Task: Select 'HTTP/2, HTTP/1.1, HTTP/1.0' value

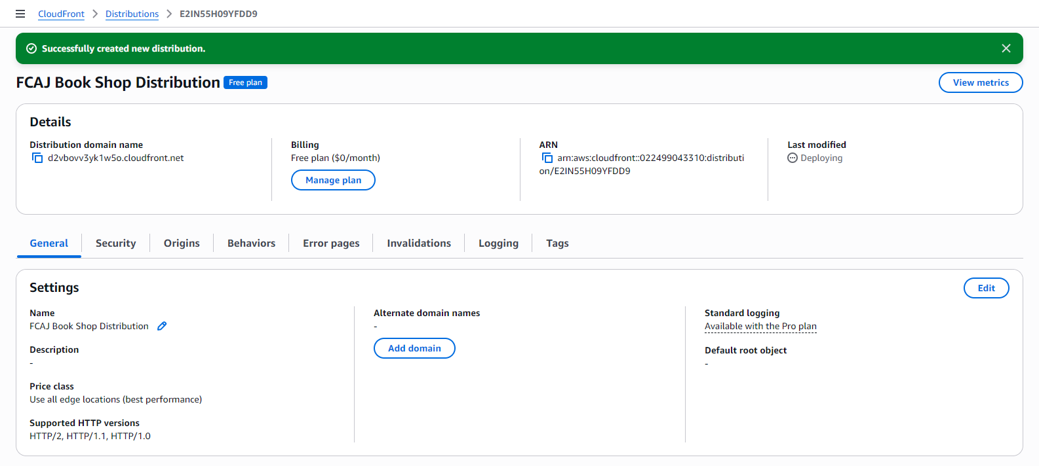Action: [x=90, y=436]
